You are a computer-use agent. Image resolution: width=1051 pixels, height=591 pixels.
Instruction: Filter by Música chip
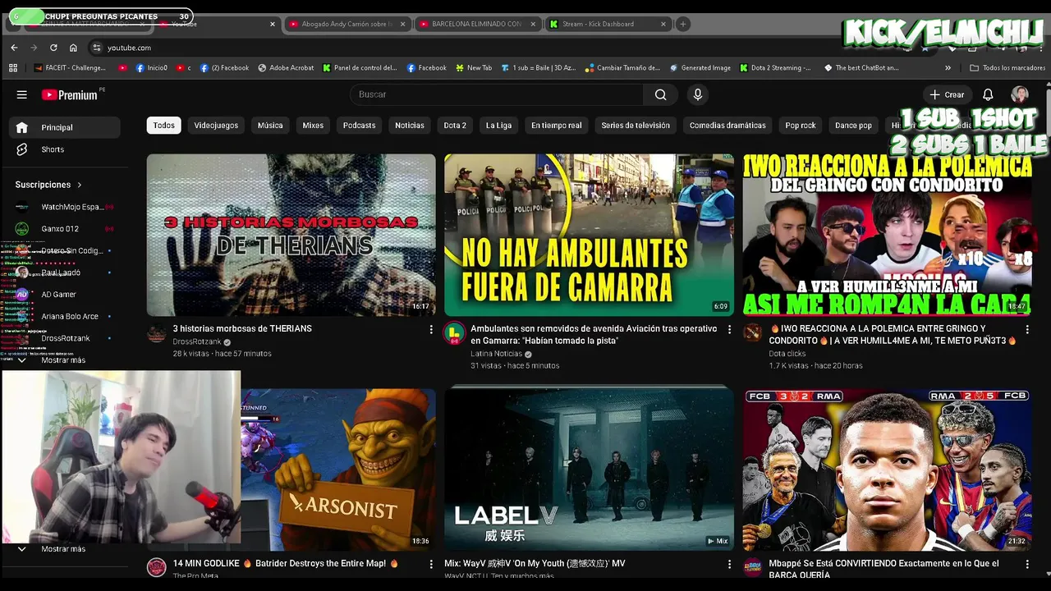click(270, 126)
